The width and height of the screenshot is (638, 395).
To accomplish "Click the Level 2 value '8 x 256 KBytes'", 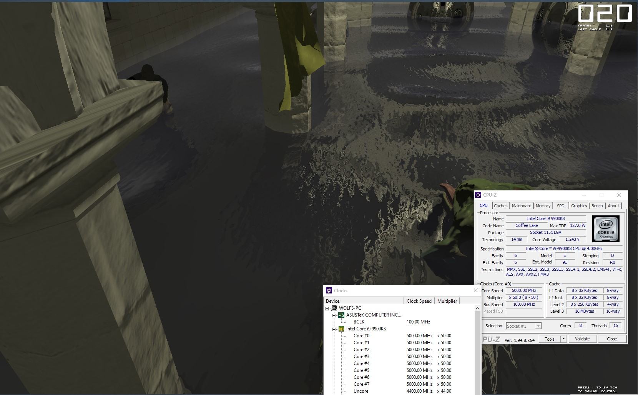I will click(584, 305).
